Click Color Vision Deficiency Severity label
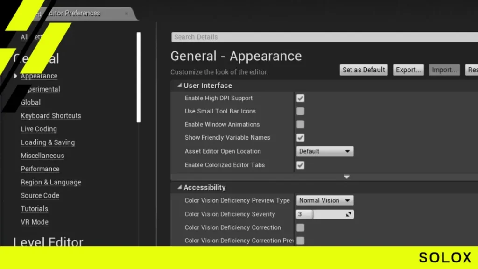 (x=230, y=214)
